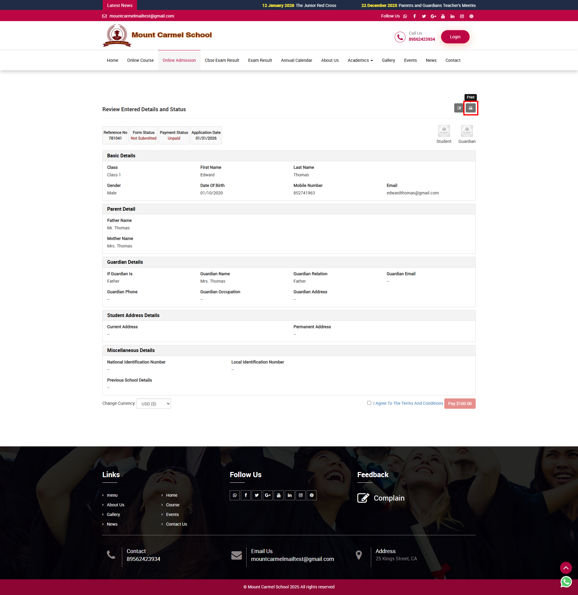Click the phone icon next to Call Us

[399, 37]
